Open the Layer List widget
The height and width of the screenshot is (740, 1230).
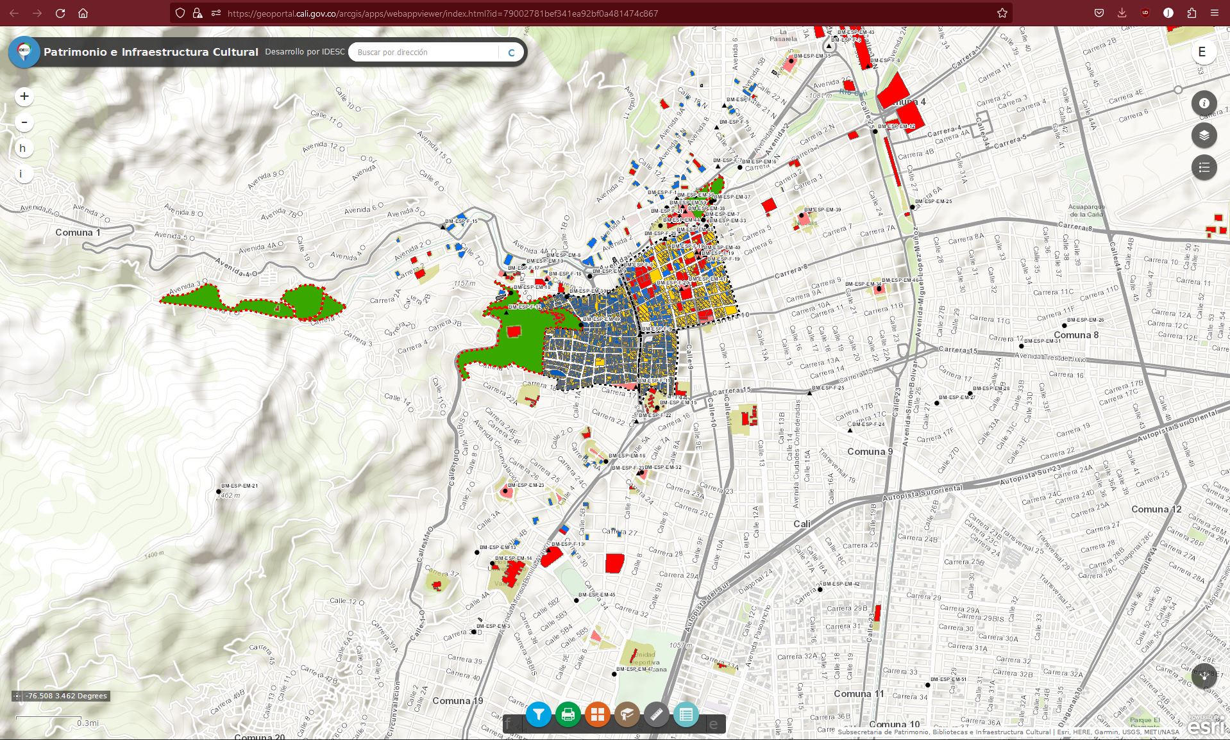(x=1204, y=135)
